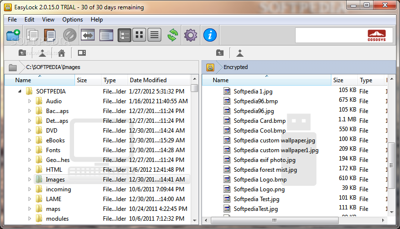Sort left panel by Name column
400x229 pixels.
pos(40,80)
